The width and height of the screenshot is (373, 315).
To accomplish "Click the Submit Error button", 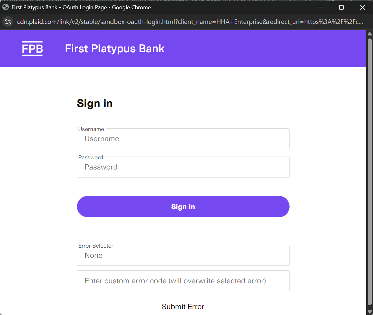I will point(183,307).
